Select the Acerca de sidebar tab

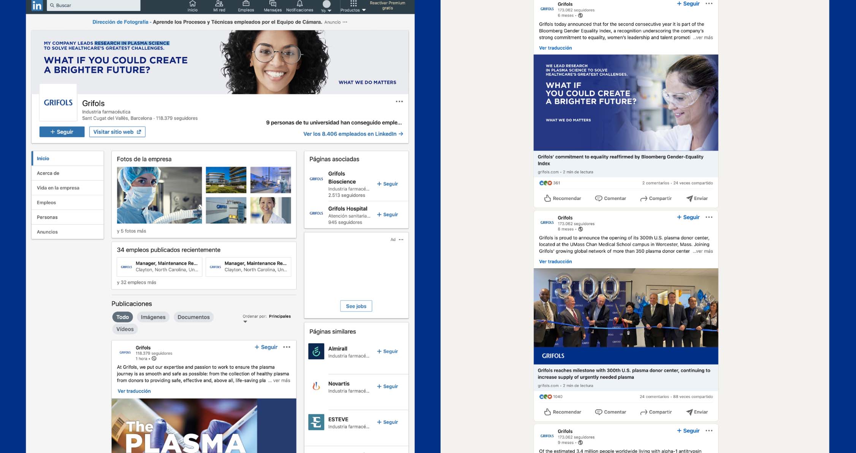(x=68, y=173)
